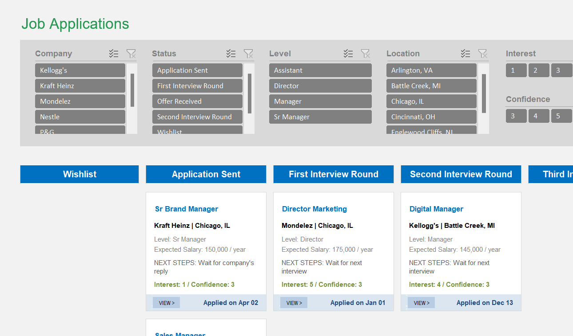
Task: Clear the Level filter using funnel icon
Action: click(x=366, y=53)
